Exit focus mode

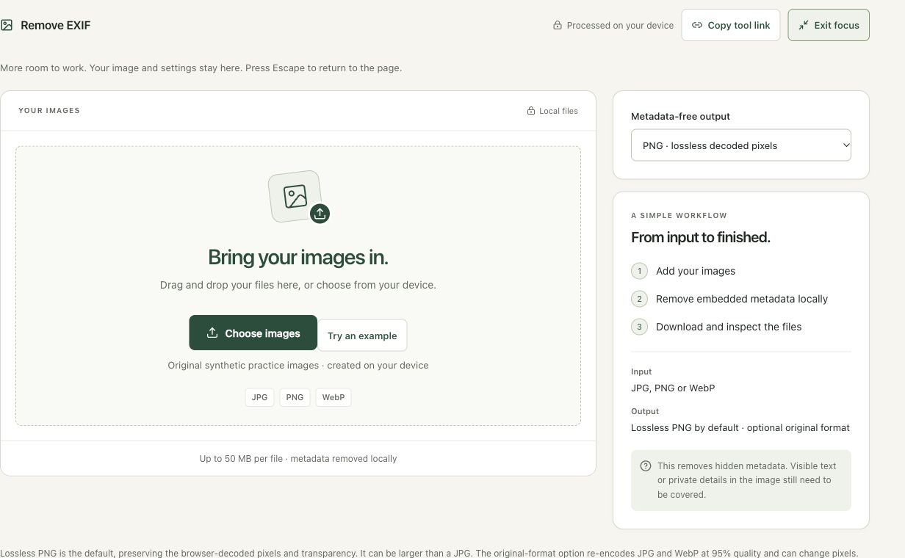point(829,25)
